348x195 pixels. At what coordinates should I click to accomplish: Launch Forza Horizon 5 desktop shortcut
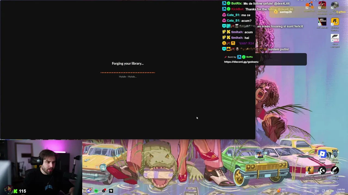[335, 41]
